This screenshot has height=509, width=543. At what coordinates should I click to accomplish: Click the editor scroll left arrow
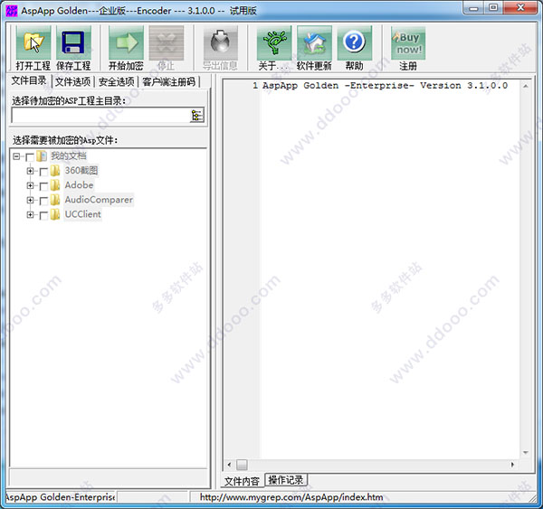(x=229, y=465)
